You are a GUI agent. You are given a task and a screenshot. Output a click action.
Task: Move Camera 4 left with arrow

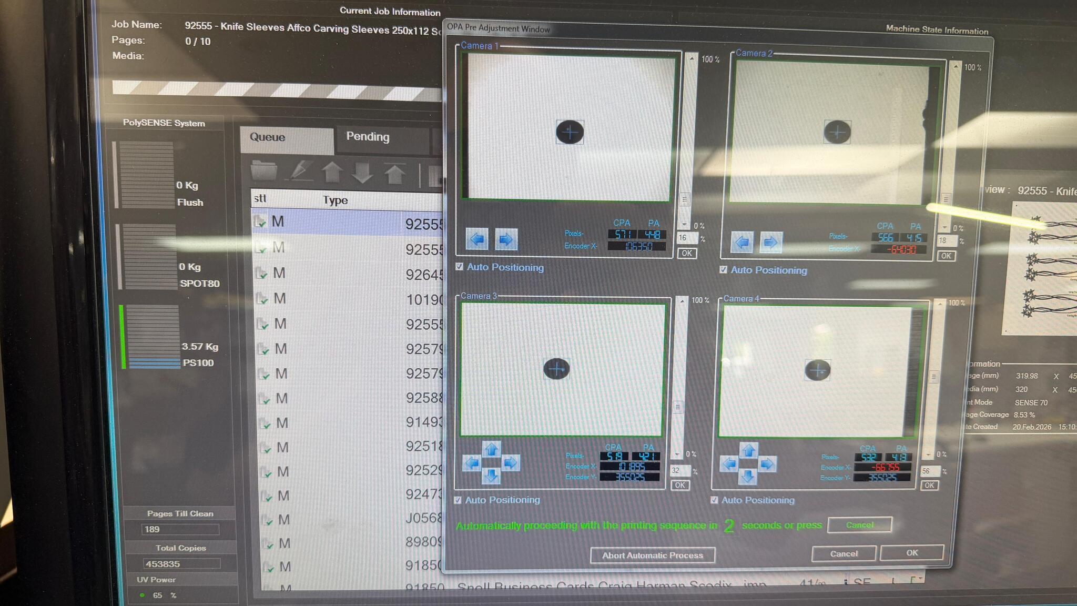click(x=729, y=464)
